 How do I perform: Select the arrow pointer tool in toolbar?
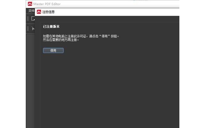click(x=33, y=28)
